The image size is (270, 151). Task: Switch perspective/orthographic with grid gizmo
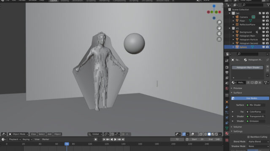click(219, 39)
